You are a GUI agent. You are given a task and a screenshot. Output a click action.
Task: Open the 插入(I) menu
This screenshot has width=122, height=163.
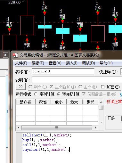[x=72, y=63]
